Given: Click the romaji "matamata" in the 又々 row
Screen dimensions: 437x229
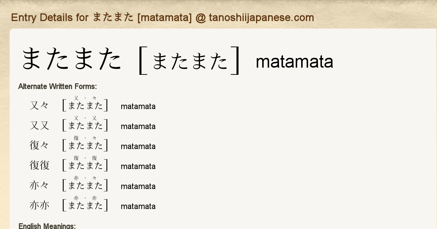Looking at the screenshot, I should 138,107.
